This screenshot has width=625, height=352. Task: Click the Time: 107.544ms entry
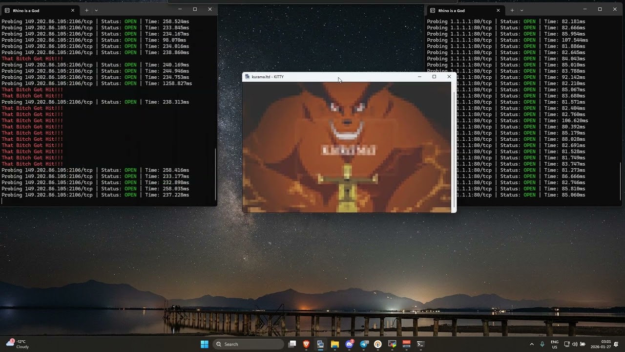[566, 40]
